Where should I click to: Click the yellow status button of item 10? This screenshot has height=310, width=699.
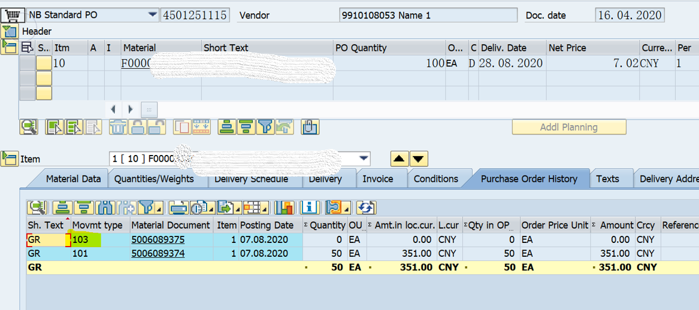point(44,63)
